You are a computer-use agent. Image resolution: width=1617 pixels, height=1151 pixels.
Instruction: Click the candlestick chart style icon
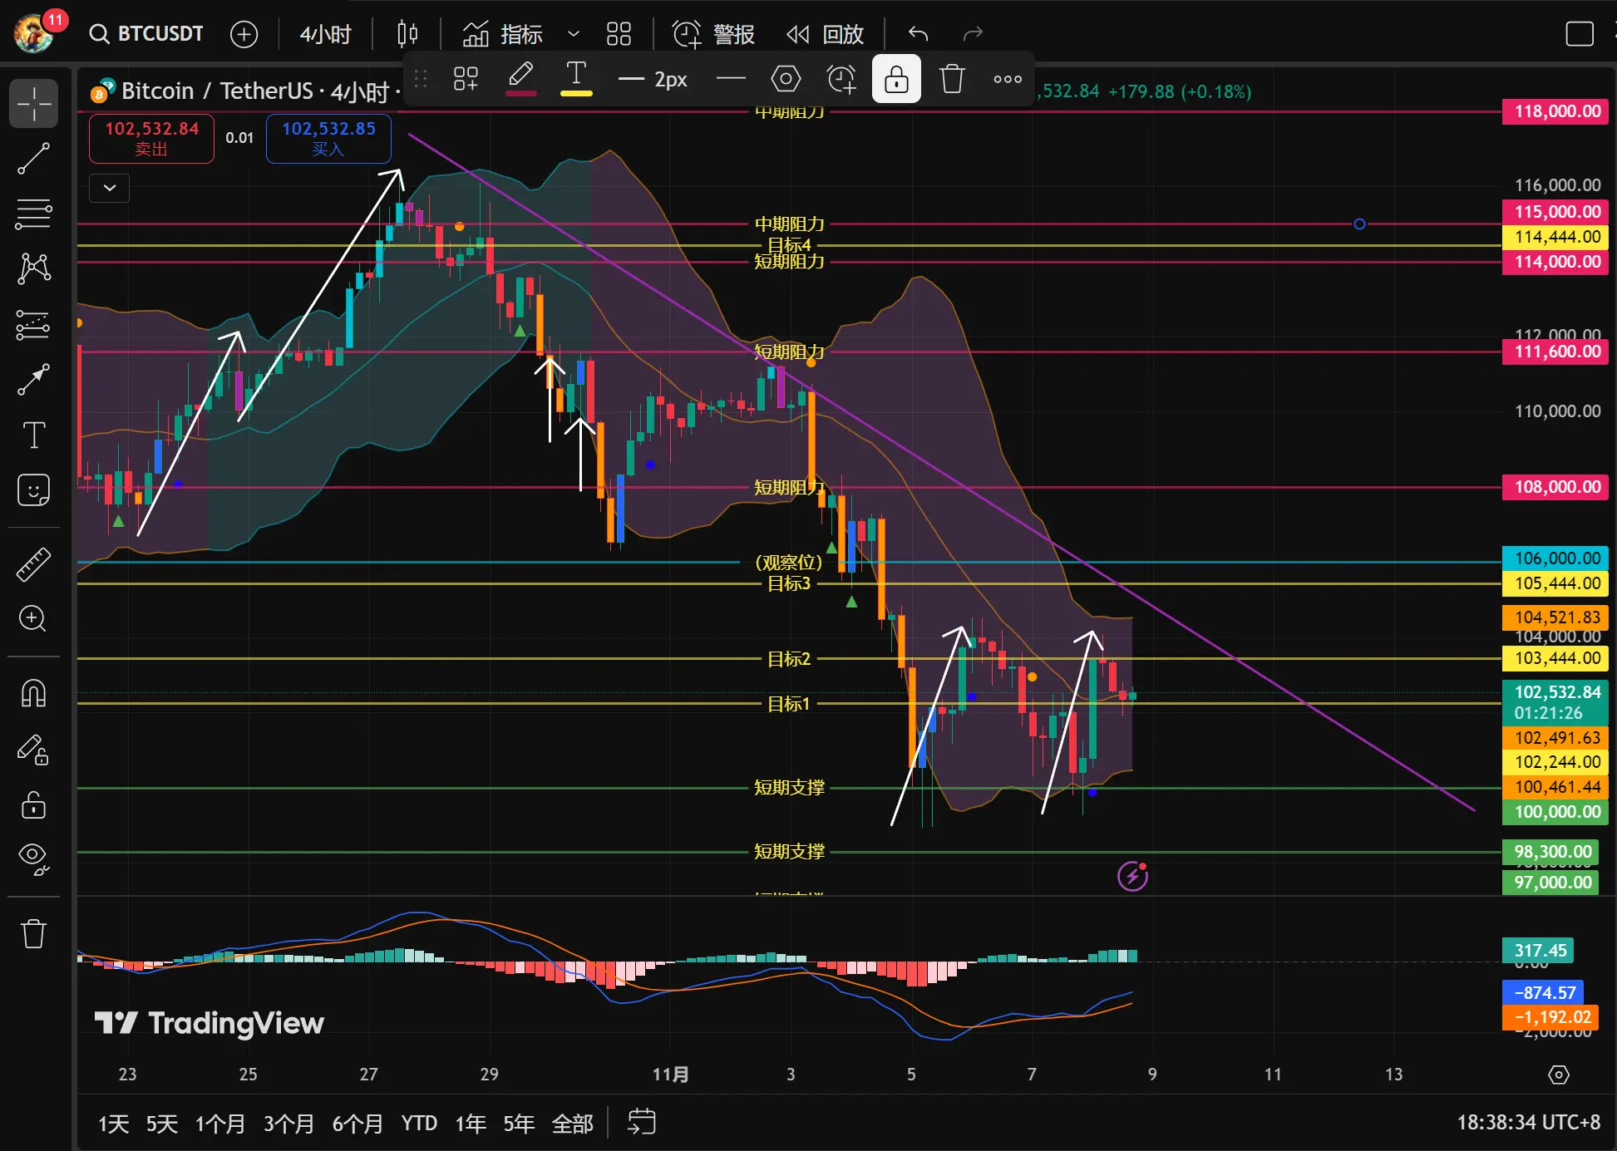pos(407,34)
